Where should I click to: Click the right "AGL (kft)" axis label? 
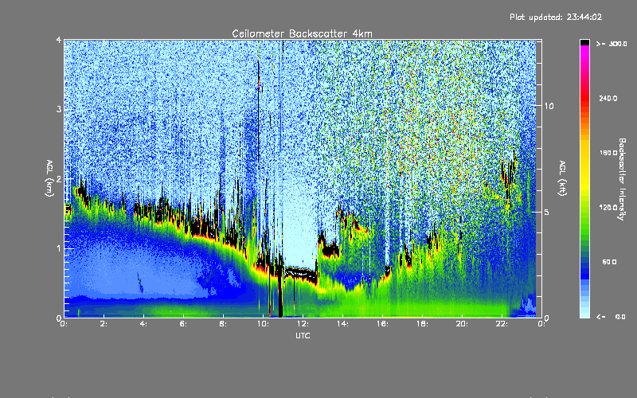click(562, 178)
